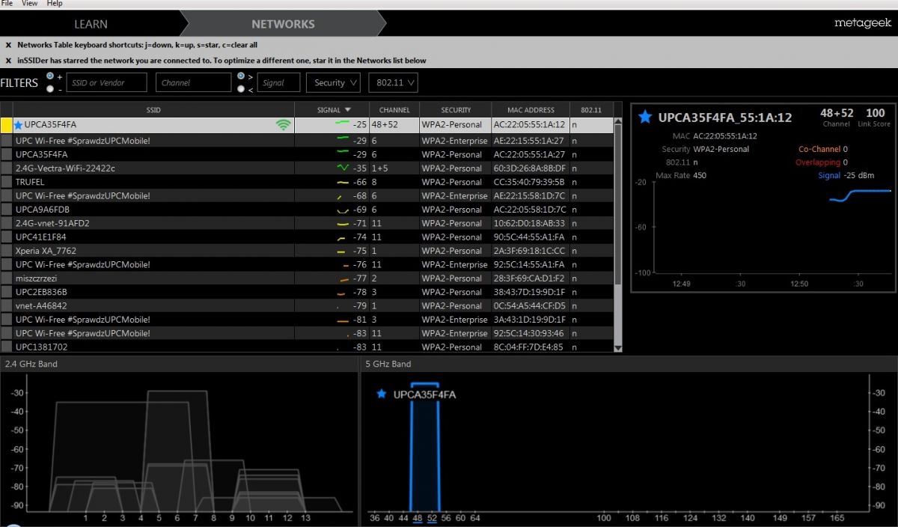Screen dimensions: 898x527
Task: Click MAC address CC:35:40:79:39:5B
Action: coord(529,182)
